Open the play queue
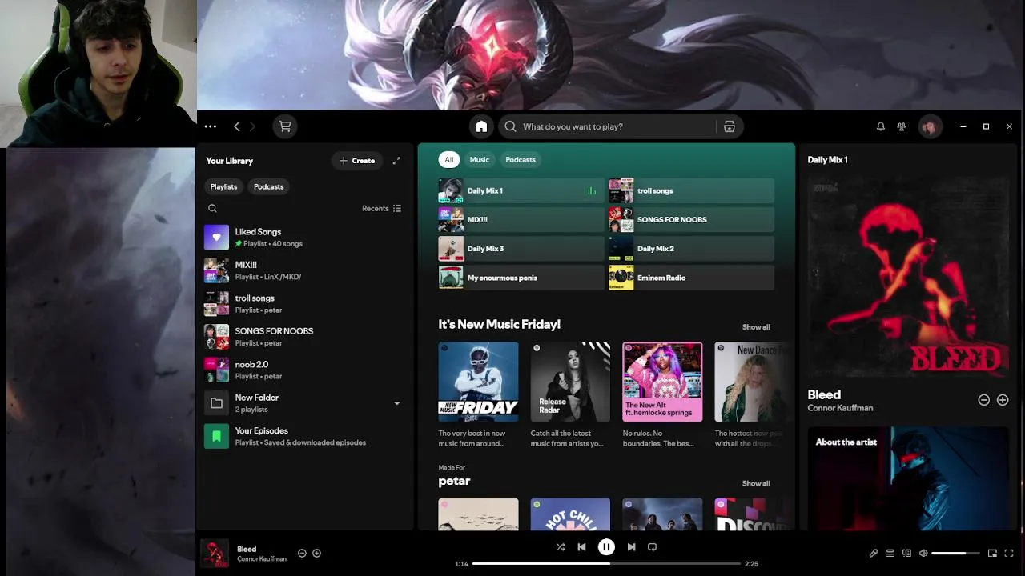Screen dimensions: 1025x576 890,553
